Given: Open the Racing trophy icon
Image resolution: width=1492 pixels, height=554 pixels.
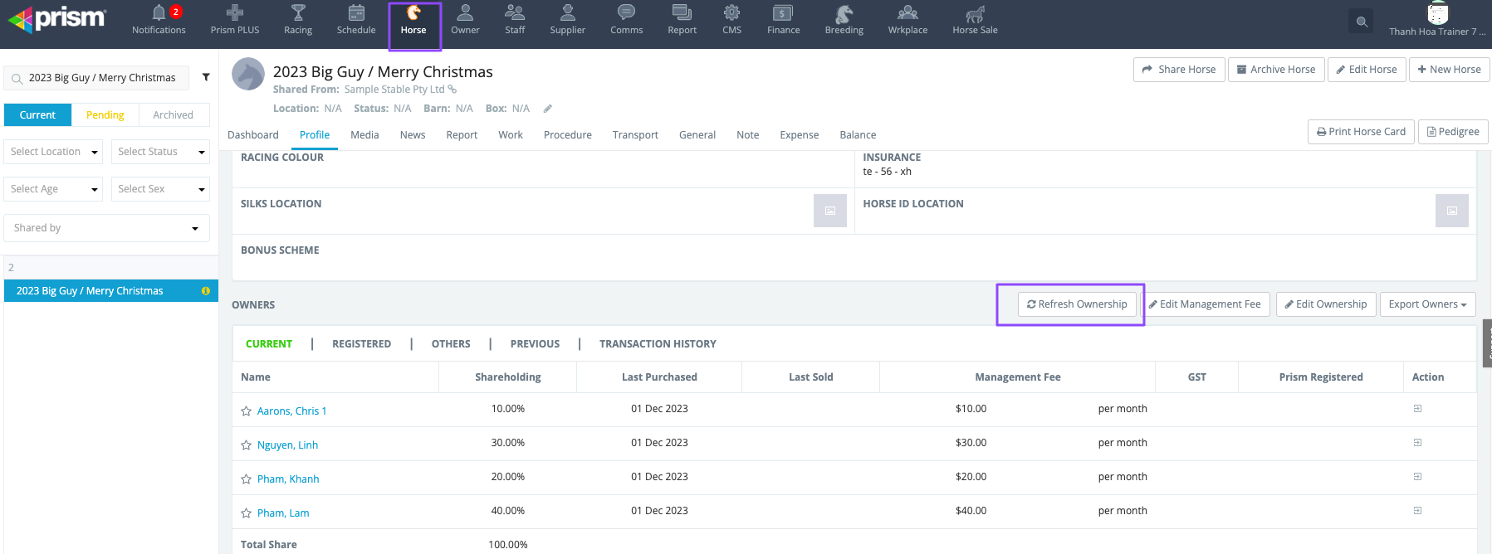Looking at the screenshot, I should 298,13.
